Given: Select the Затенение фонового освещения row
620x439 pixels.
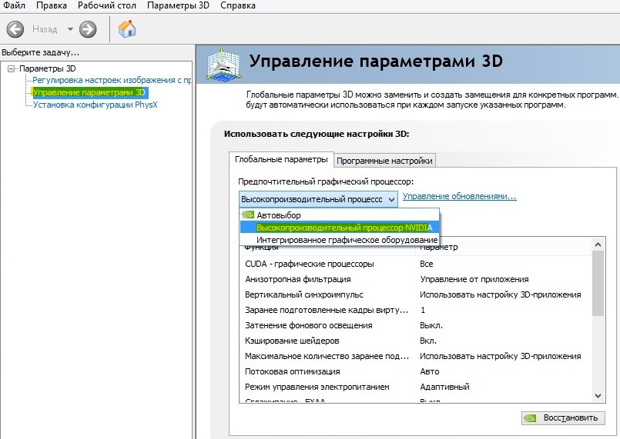Looking at the screenshot, I should [x=416, y=325].
